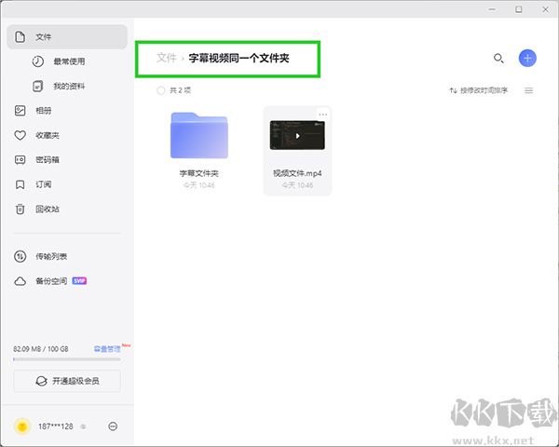Click the 字幕文件夹 folder name label
The height and width of the screenshot is (447, 559).
coord(199,173)
